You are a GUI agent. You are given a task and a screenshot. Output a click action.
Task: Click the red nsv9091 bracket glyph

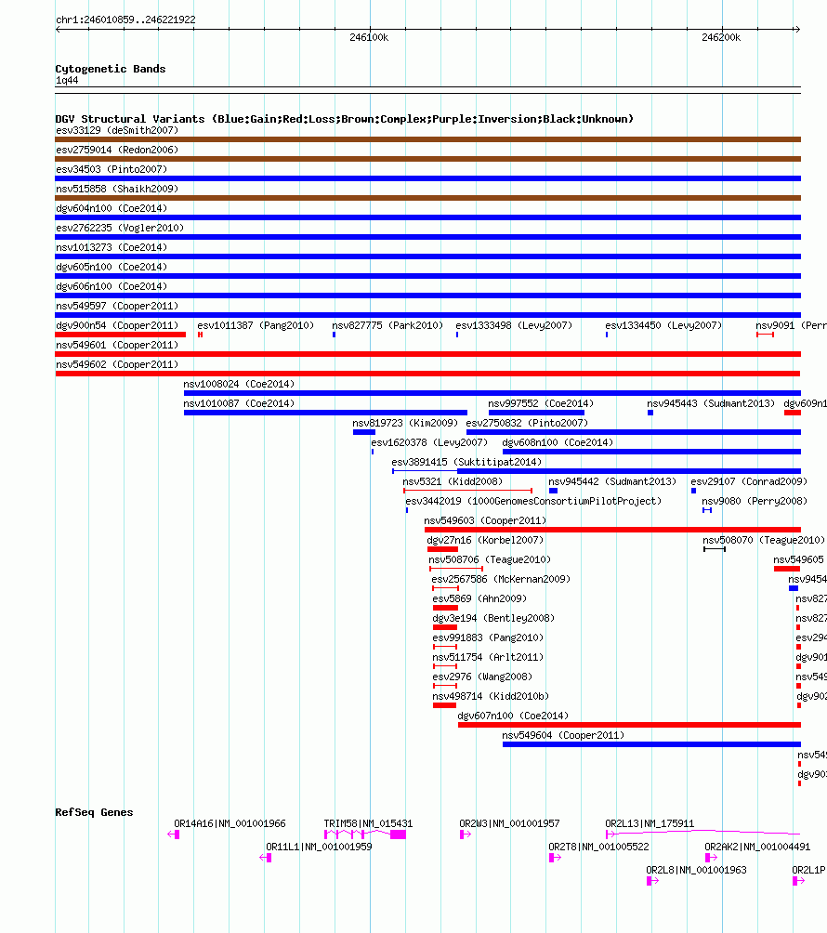[x=765, y=335]
